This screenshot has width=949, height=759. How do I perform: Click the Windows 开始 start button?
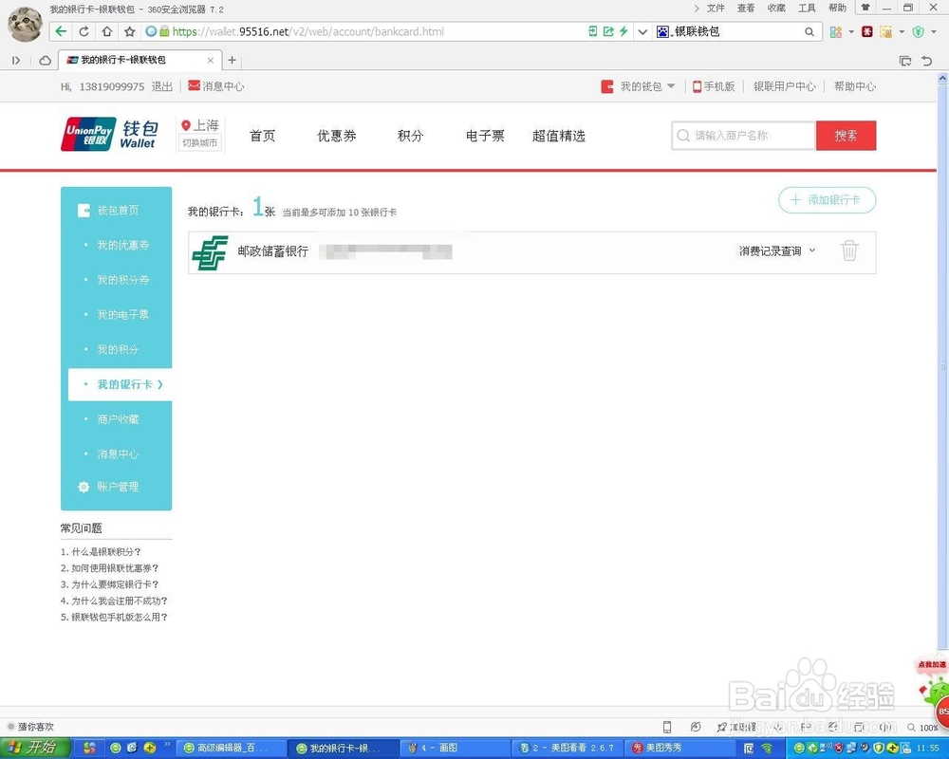[36, 749]
